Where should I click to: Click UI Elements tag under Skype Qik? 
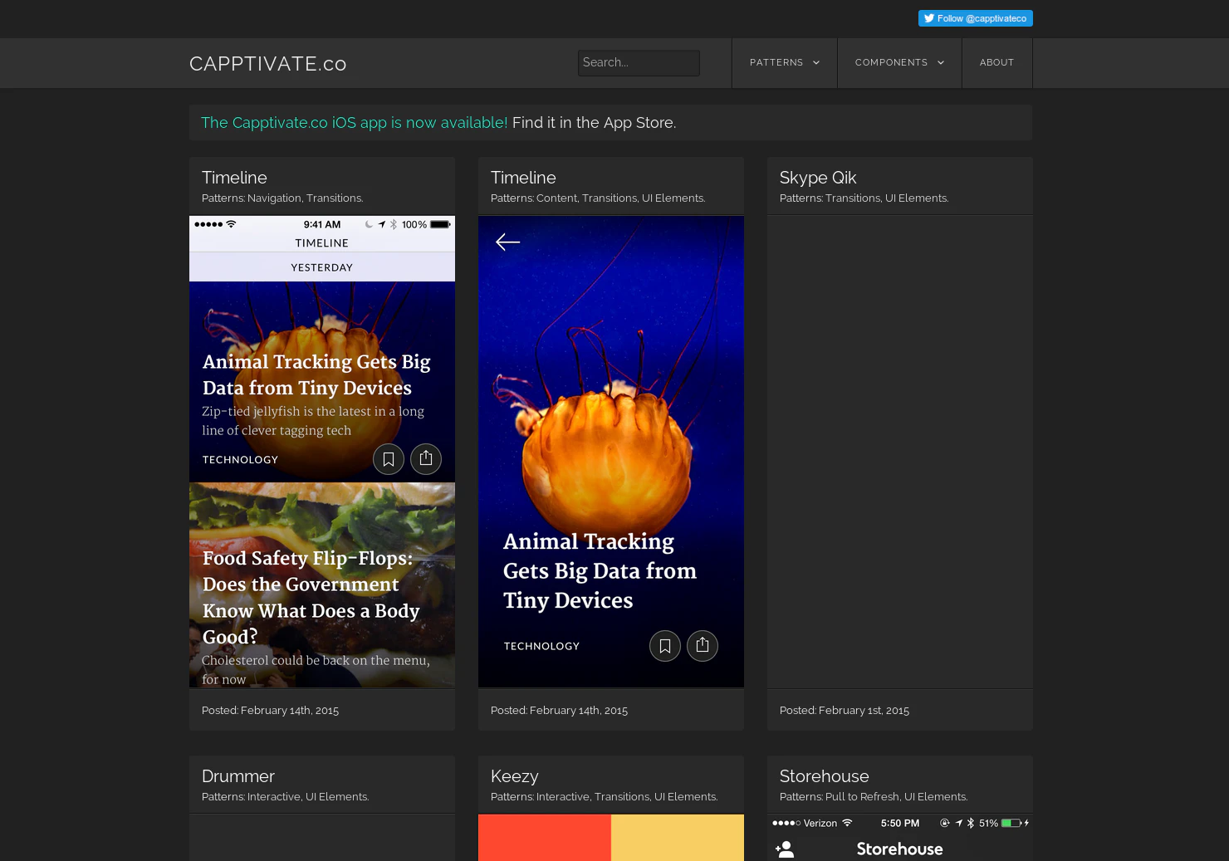pos(916,198)
